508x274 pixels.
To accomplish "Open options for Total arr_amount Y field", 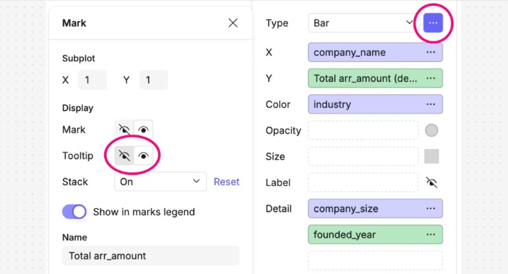I will tap(431, 78).
